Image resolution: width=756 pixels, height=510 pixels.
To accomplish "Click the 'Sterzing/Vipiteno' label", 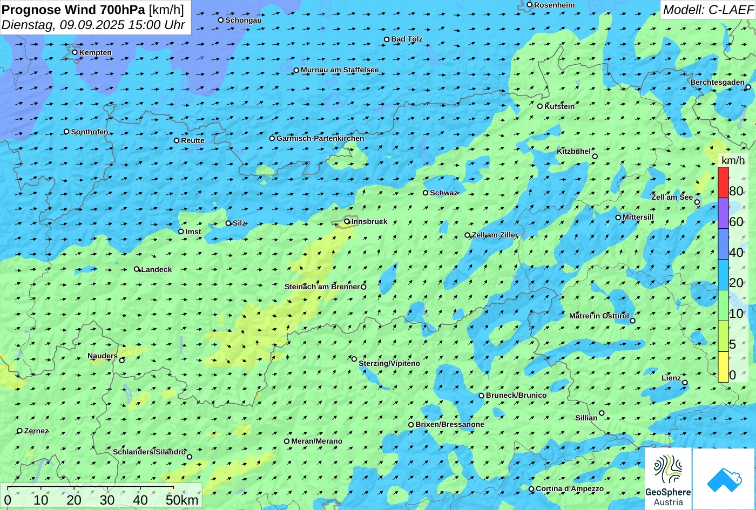I will click(x=389, y=363).
